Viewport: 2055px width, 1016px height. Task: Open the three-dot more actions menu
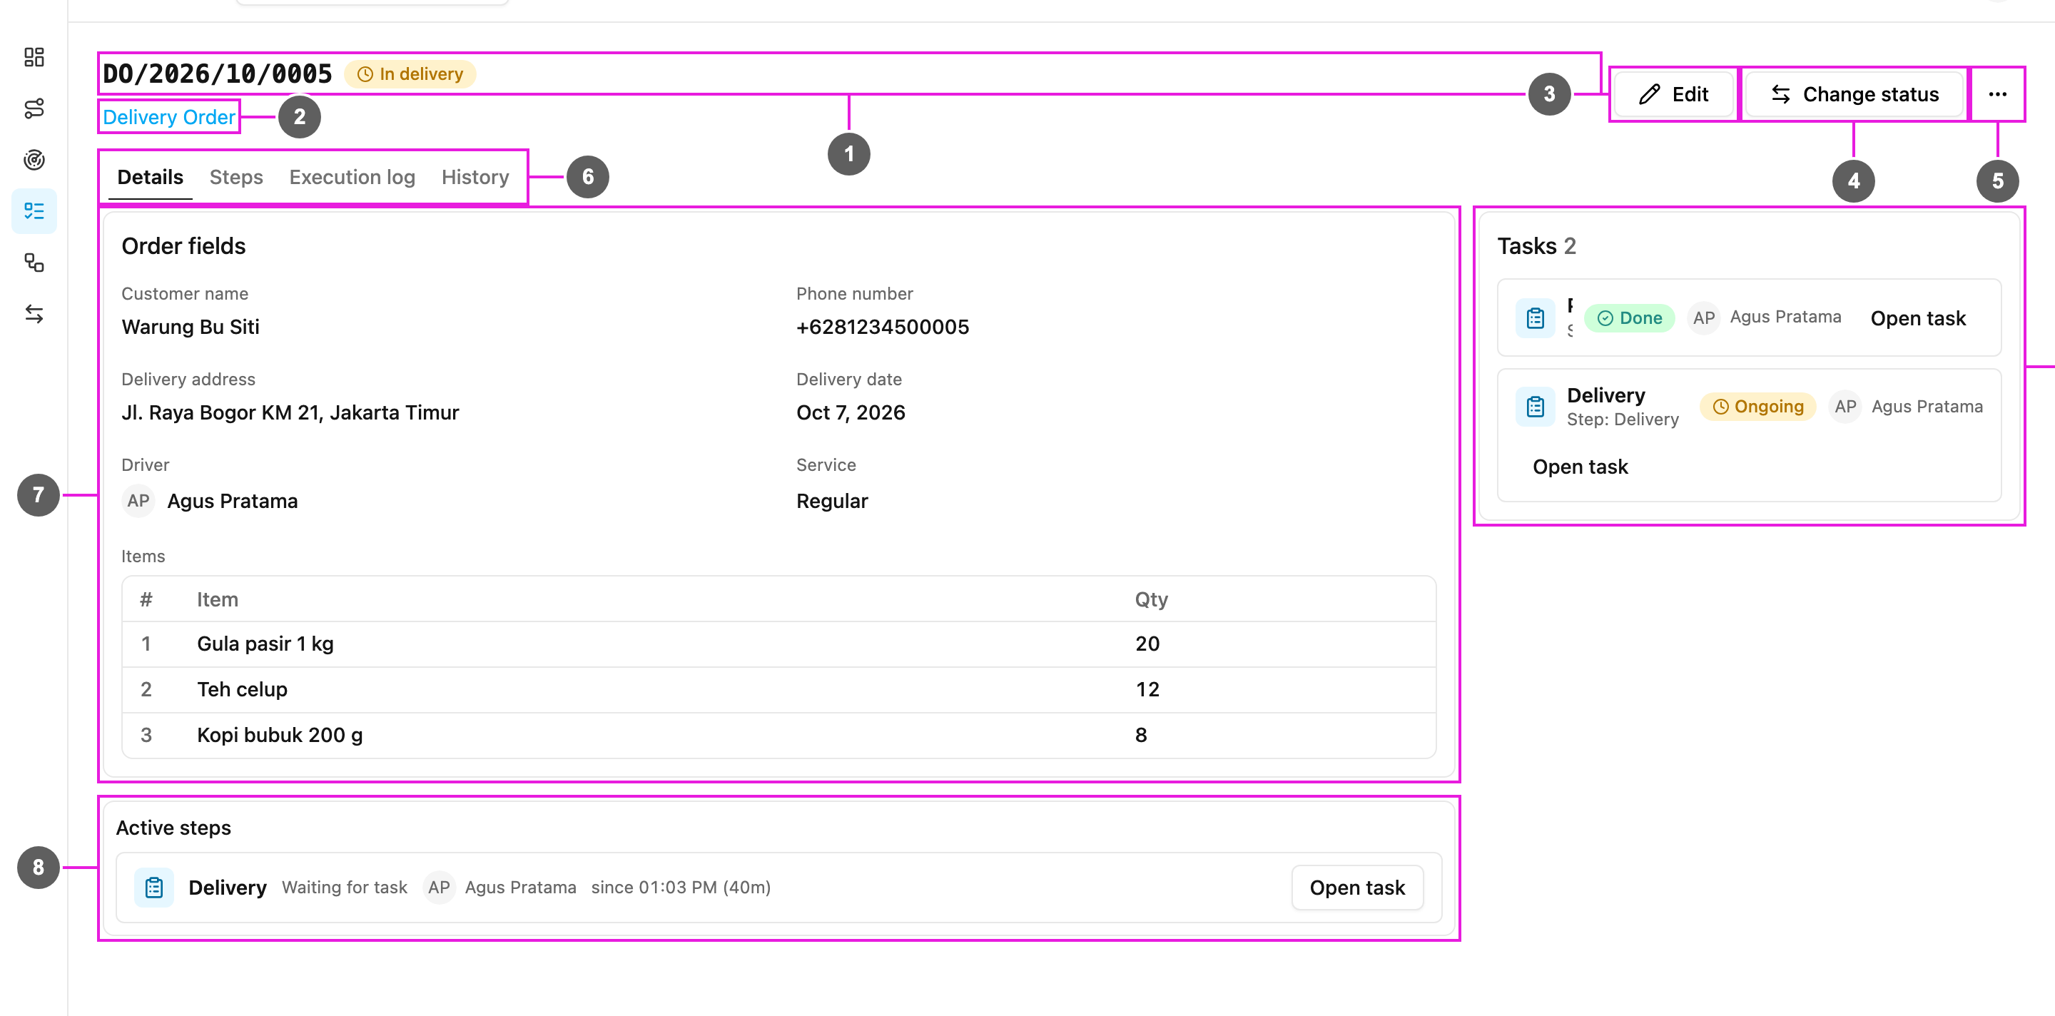(1996, 94)
